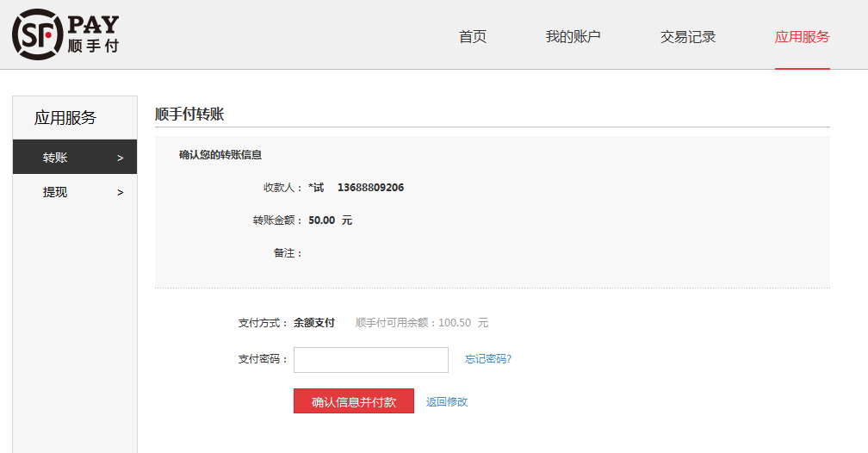The width and height of the screenshot is (868, 453).
Task: Click the 忘记密码? link
Action: click(x=488, y=359)
